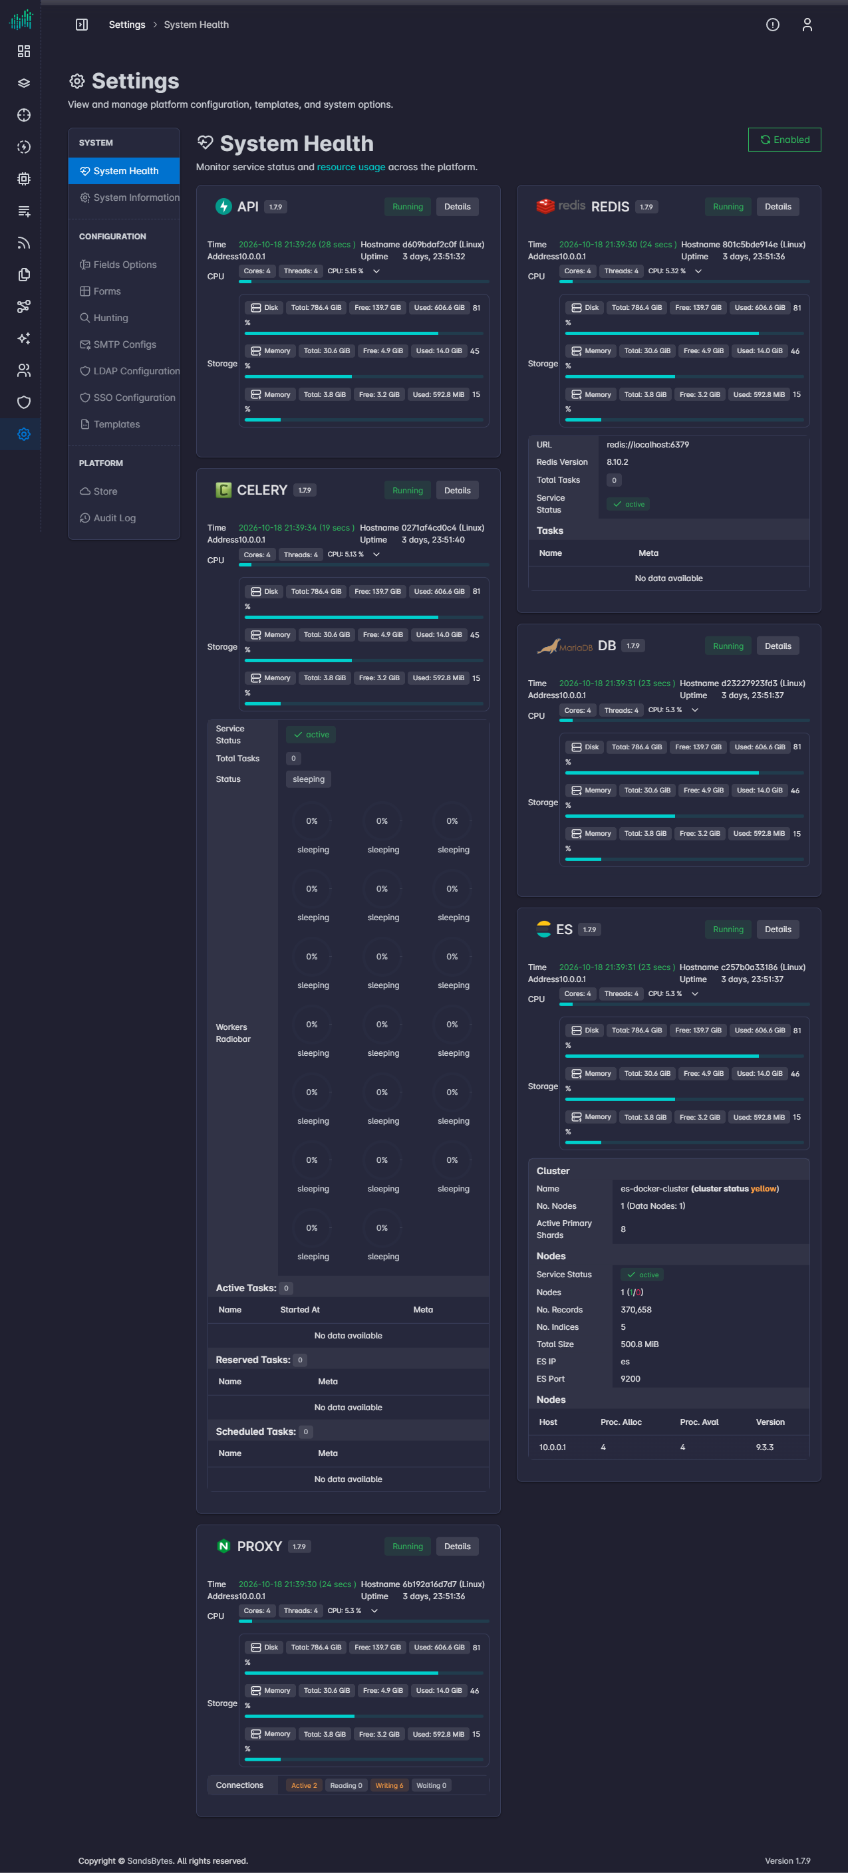Open Details for the PROXY service

tap(457, 1547)
